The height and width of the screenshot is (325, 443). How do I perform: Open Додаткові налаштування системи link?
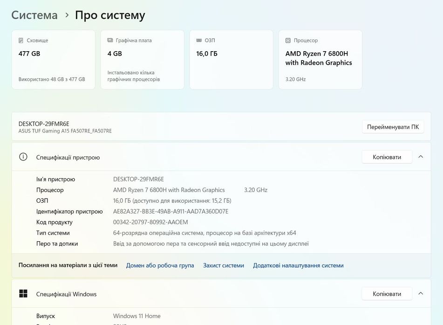tap(298, 265)
